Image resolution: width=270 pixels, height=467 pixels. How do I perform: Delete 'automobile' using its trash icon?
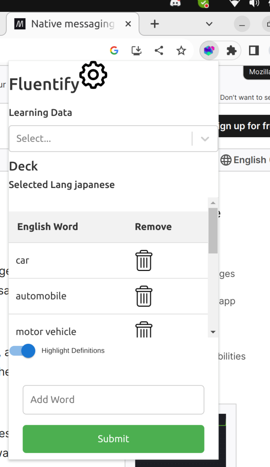pyautogui.click(x=143, y=296)
